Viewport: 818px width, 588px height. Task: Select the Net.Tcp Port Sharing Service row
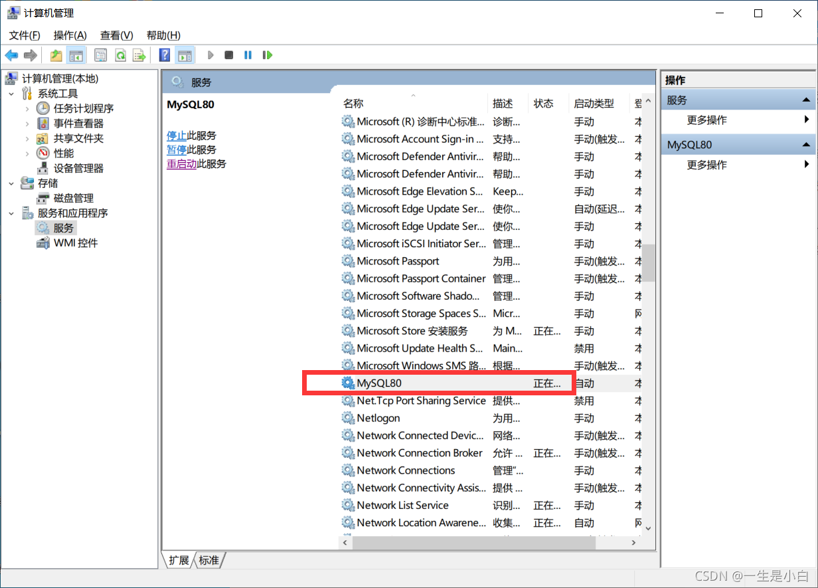tap(490, 401)
